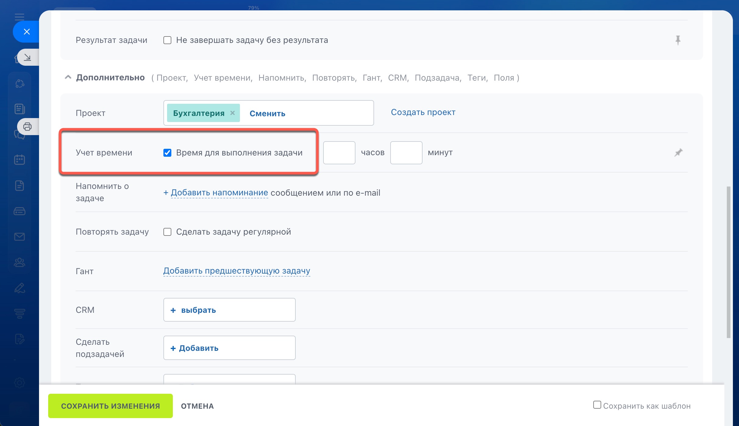Click Добавить предшествующую задачу link
Screen dimensions: 739x426
tap(237, 271)
